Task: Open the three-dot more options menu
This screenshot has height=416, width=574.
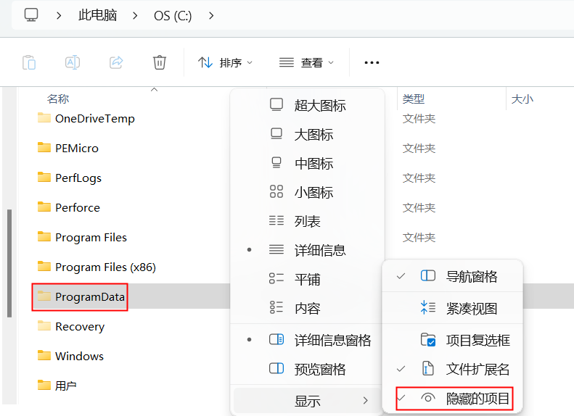Action: coord(372,62)
